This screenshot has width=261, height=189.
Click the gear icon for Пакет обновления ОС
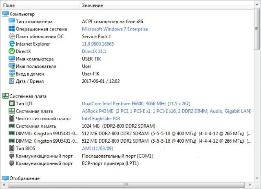(x=11, y=36)
